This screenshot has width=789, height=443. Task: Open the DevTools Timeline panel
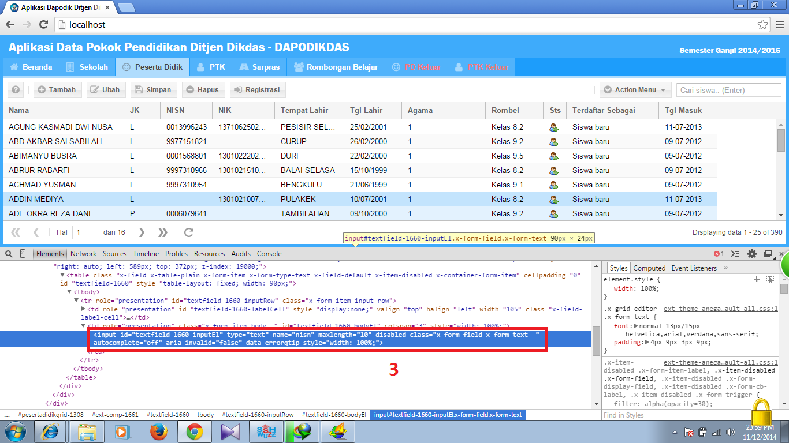click(x=146, y=254)
